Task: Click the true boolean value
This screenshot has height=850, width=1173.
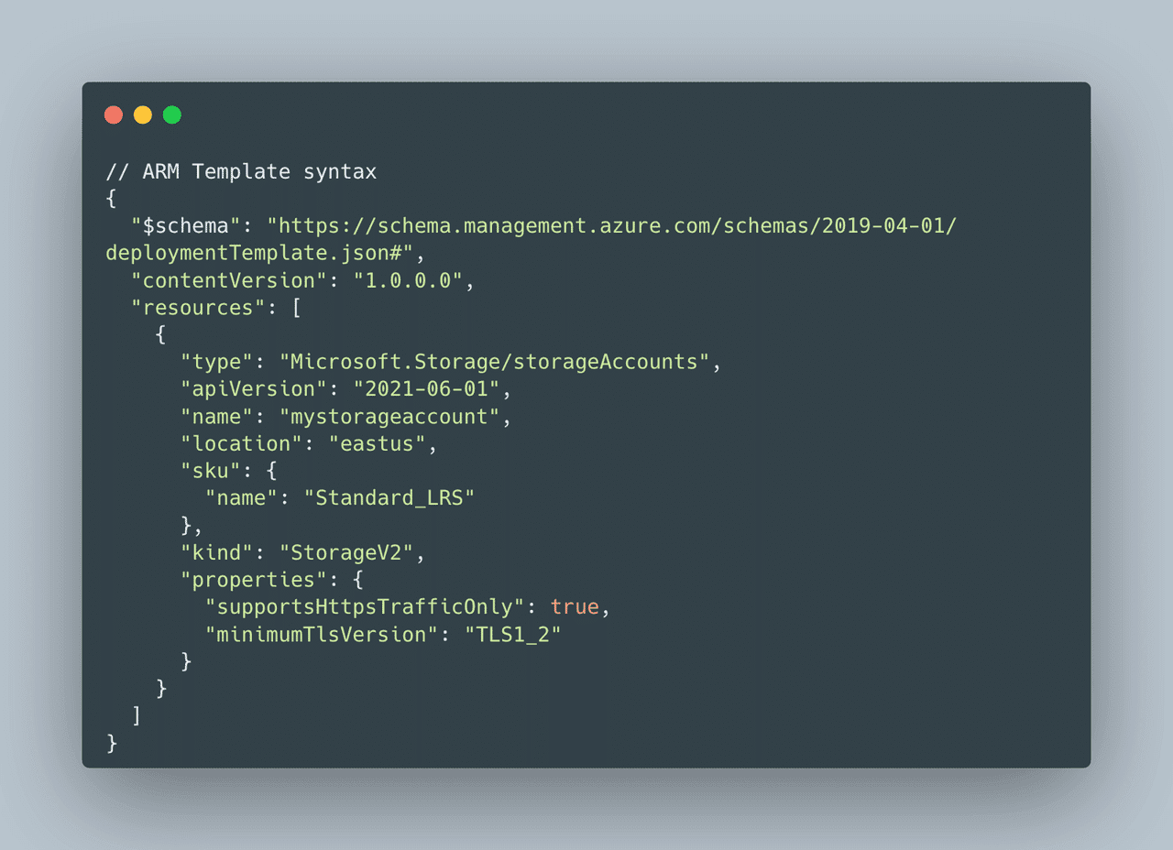Action: point(575,607)
